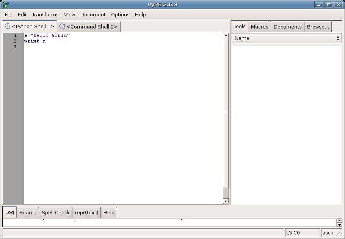The height and width of the screenshot is (239, 345).
Task: Switch to the Log bottom tab
Action: click(x=9, y=212)
